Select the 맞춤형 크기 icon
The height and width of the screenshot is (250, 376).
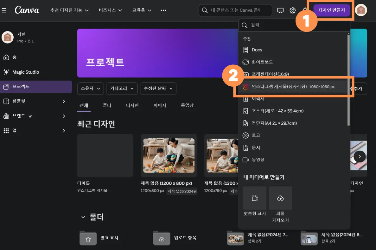255,198
